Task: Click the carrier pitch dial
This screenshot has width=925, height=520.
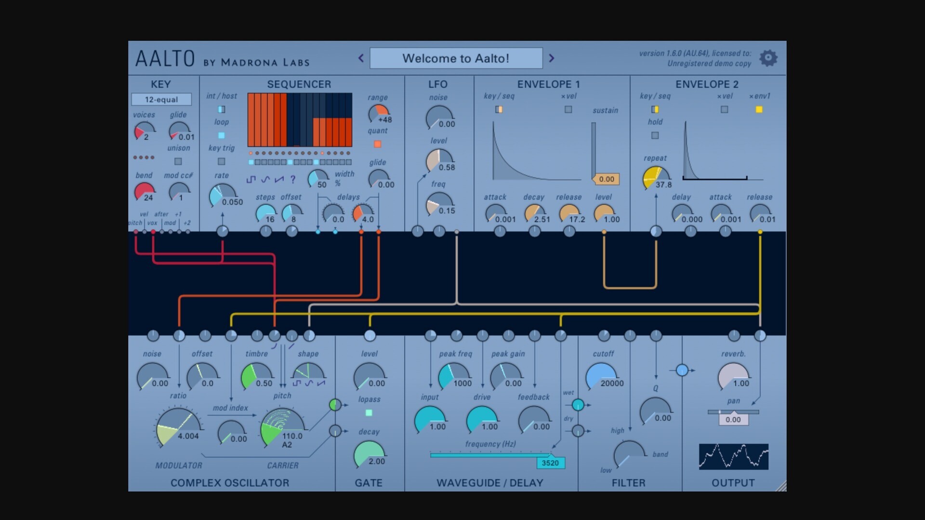Action: click(282, 429)
